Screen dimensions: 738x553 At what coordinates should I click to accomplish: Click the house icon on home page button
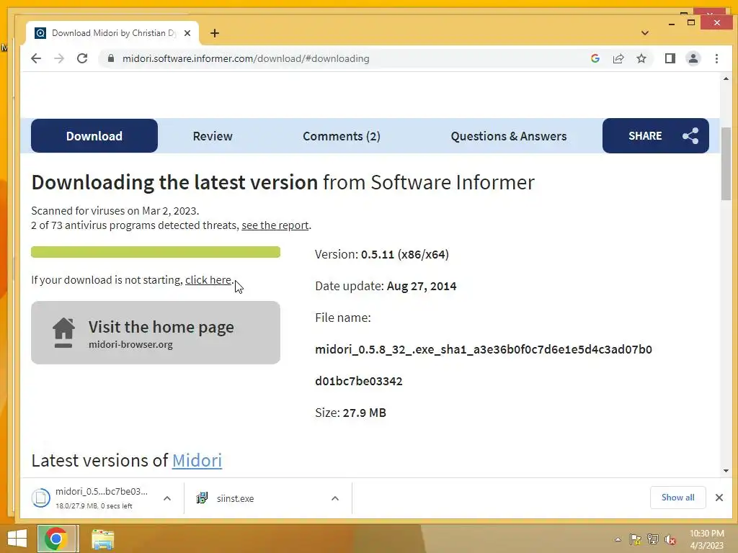point(63,333)
